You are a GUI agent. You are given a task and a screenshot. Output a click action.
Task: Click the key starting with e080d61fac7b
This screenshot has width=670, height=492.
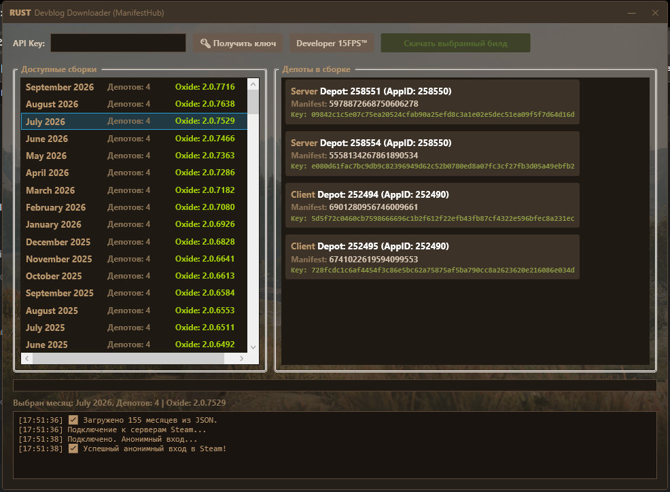[442, 166]
